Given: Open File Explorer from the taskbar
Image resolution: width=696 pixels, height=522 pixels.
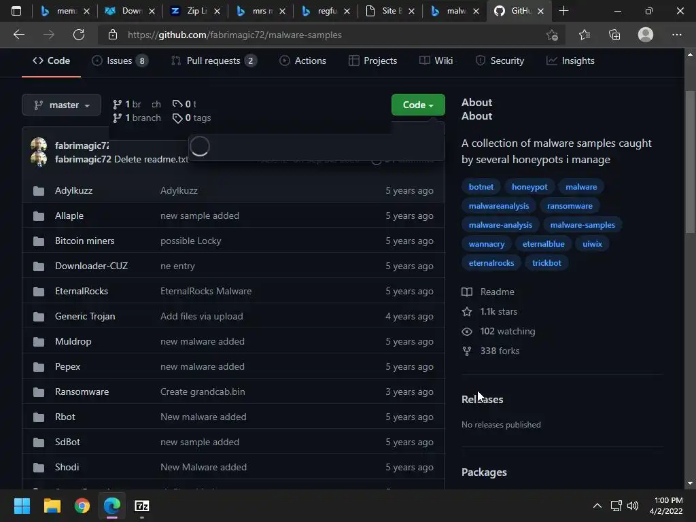Looking at the screenshot, I should click(52, 506).
